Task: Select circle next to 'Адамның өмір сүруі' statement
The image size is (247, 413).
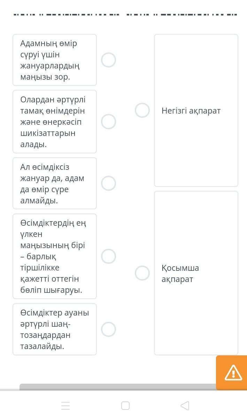Action: click(108, 60)
